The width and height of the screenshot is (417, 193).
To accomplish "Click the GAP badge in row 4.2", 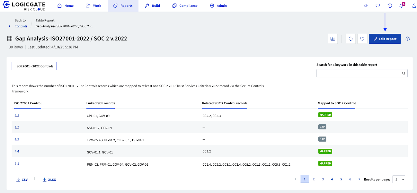I will (322, 127).
